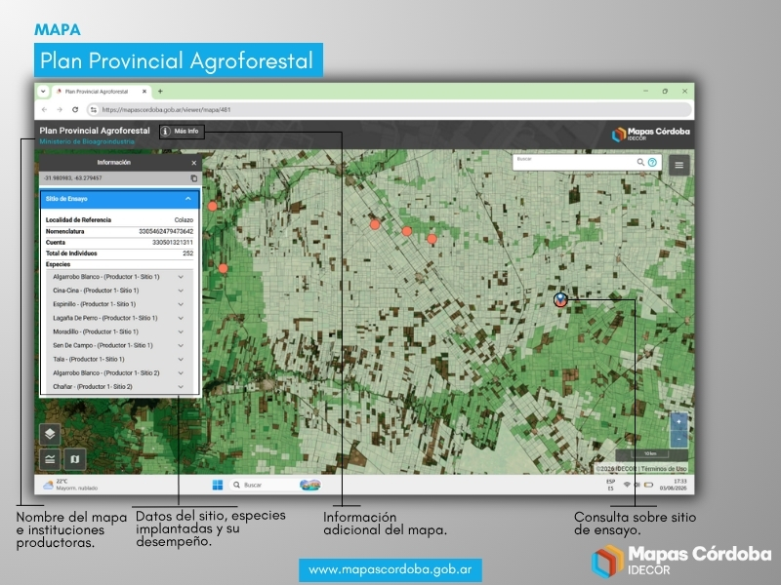Click the Mapas Córdoba IDECOR logo in header

click(x=651, y=134)
